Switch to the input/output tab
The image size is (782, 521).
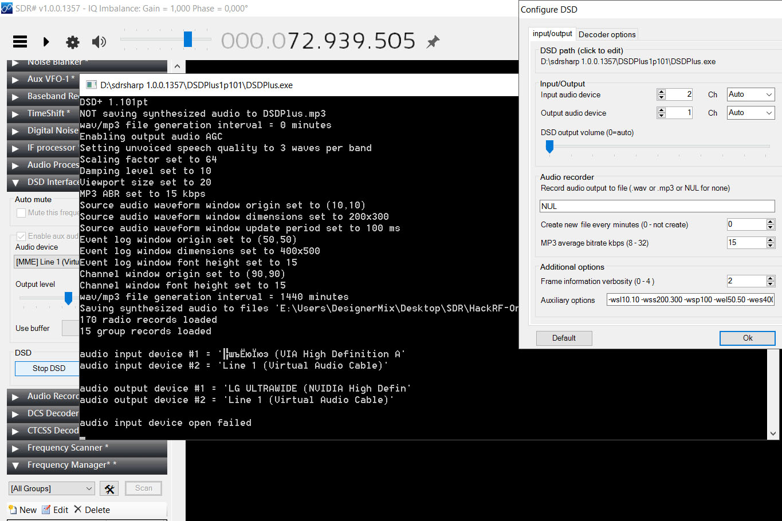552,34
